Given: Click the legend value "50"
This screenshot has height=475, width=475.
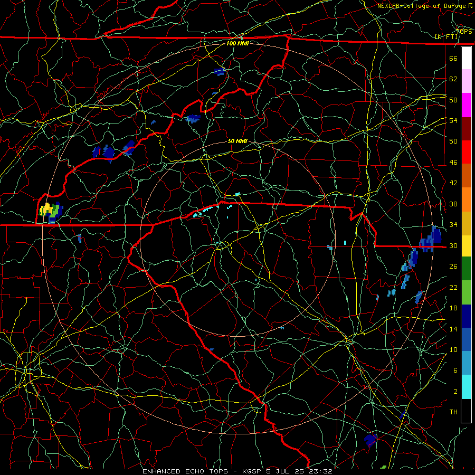Looking at the screenshot, I should [x=453, y=141].
